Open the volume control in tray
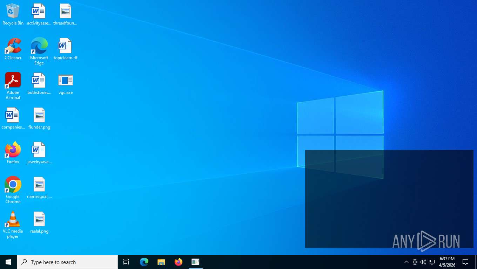This screenshot has height=269, width=477. [x=423, y=262]
